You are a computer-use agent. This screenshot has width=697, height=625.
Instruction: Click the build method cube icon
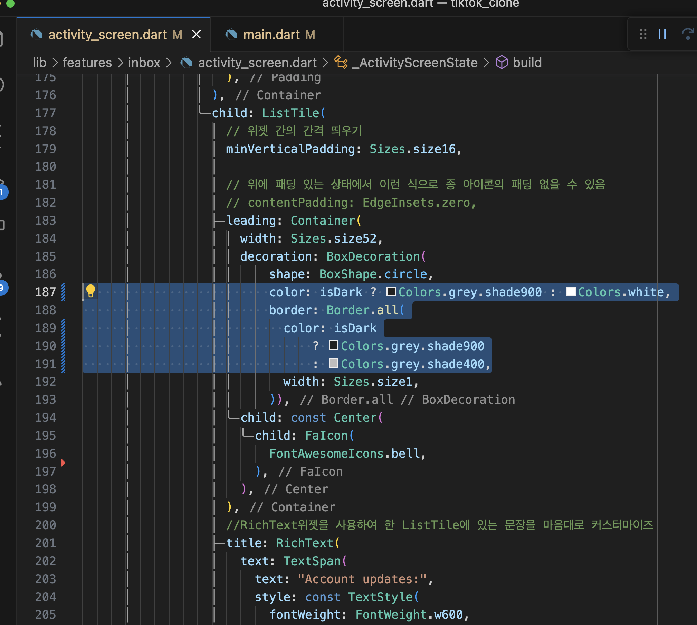(502, 63)
